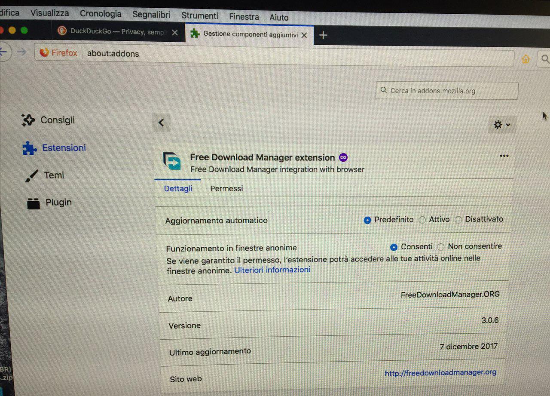This screenshot has height=396, width=550.
Task: Open the Segnalibri menu
Action: point(152,15)
